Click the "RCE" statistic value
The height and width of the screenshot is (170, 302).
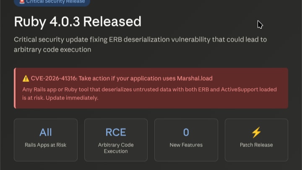(x=116, y=132)
